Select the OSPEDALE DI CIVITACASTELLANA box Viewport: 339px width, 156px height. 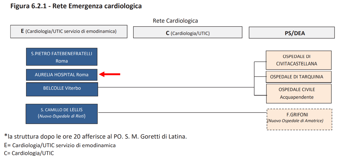[299, 60]
